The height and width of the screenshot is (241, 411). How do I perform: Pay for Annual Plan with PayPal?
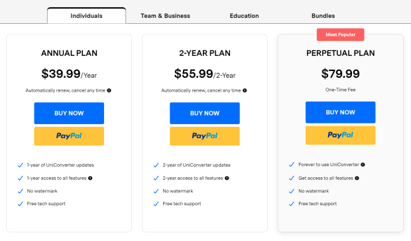pyautogui.click(x=69, y=136)
